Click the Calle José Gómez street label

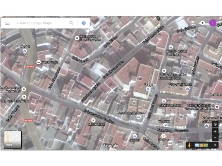[152, 106]
